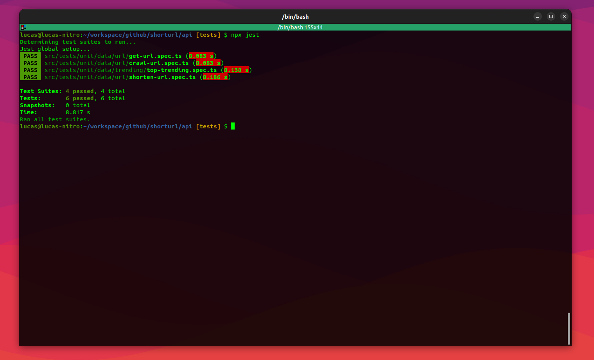Click the green cursor block at the last prompt
This screenshot has height=360, width=594.
pos(233,126)
